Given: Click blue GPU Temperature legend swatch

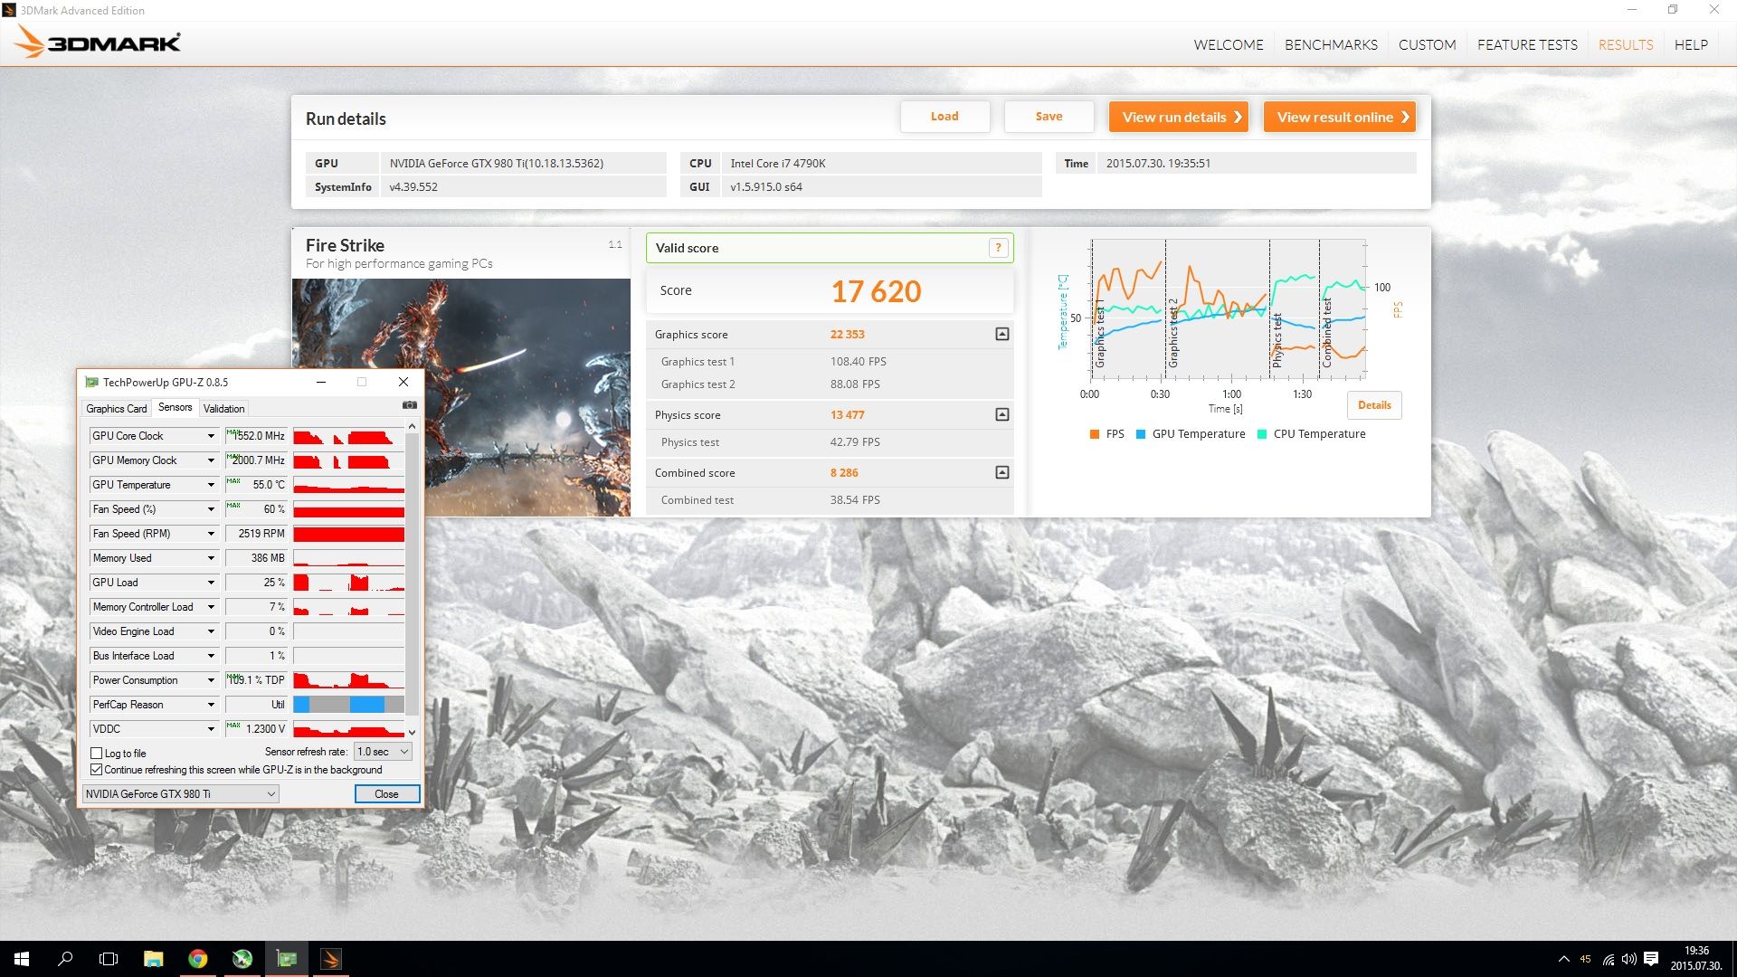Looking at the screenshot, I should click(1141, 434).
